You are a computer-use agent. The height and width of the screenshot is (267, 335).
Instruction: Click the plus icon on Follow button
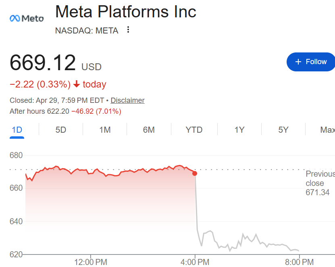coord(298,62)
